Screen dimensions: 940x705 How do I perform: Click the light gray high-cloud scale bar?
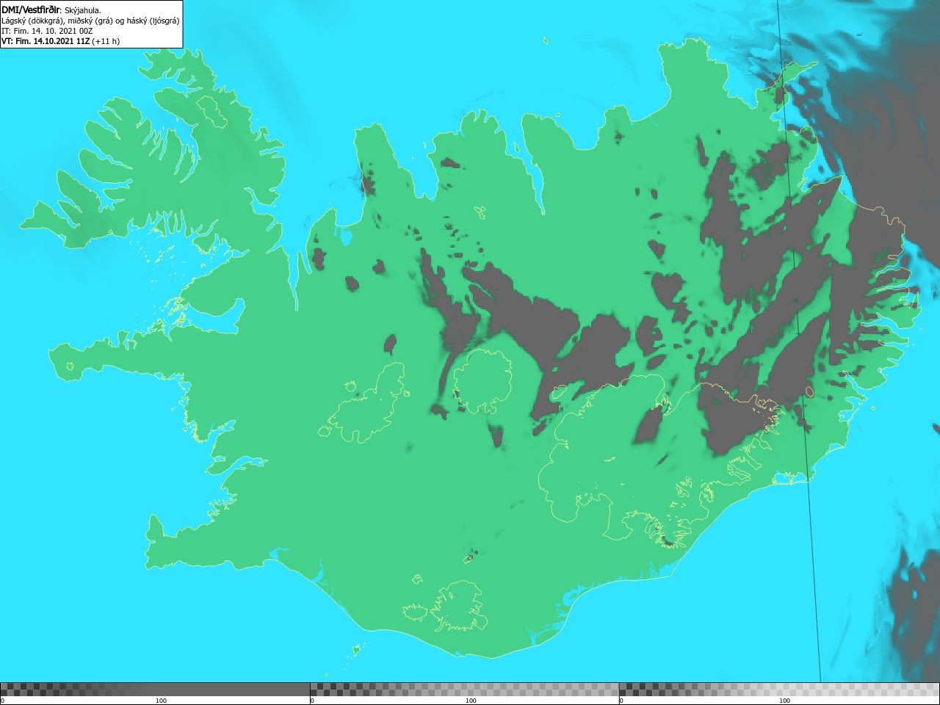point(779,690)
